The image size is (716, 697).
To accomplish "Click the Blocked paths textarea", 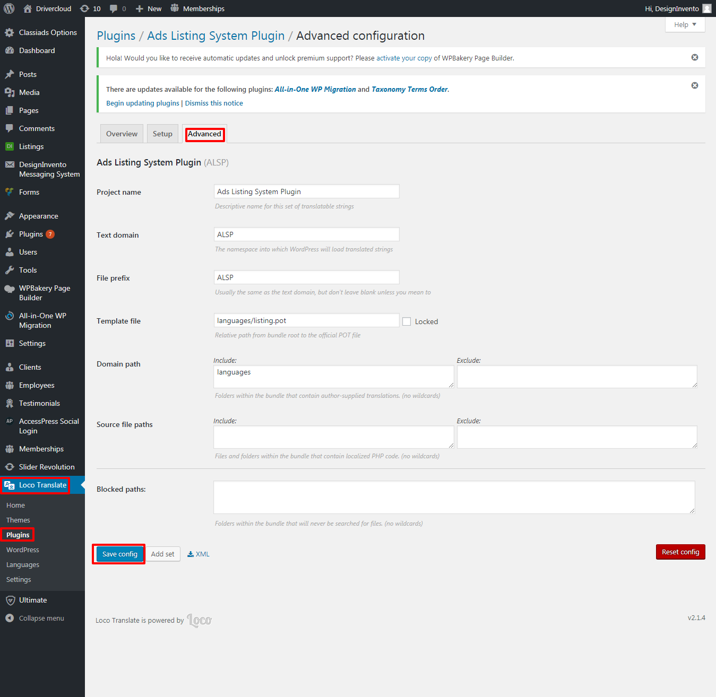I will [454, 498].
